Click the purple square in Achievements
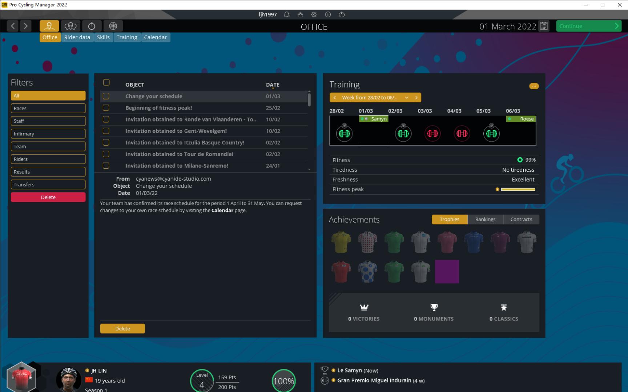This screenshot has width=628, height=392. [x=447, y=271]
